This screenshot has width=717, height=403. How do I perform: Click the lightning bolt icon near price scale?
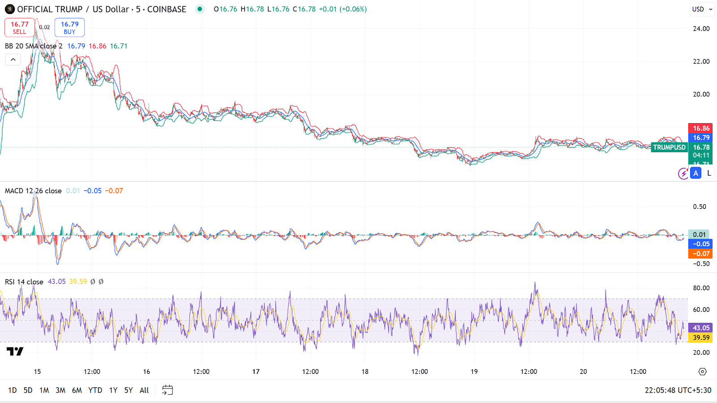tap(683, 173)
